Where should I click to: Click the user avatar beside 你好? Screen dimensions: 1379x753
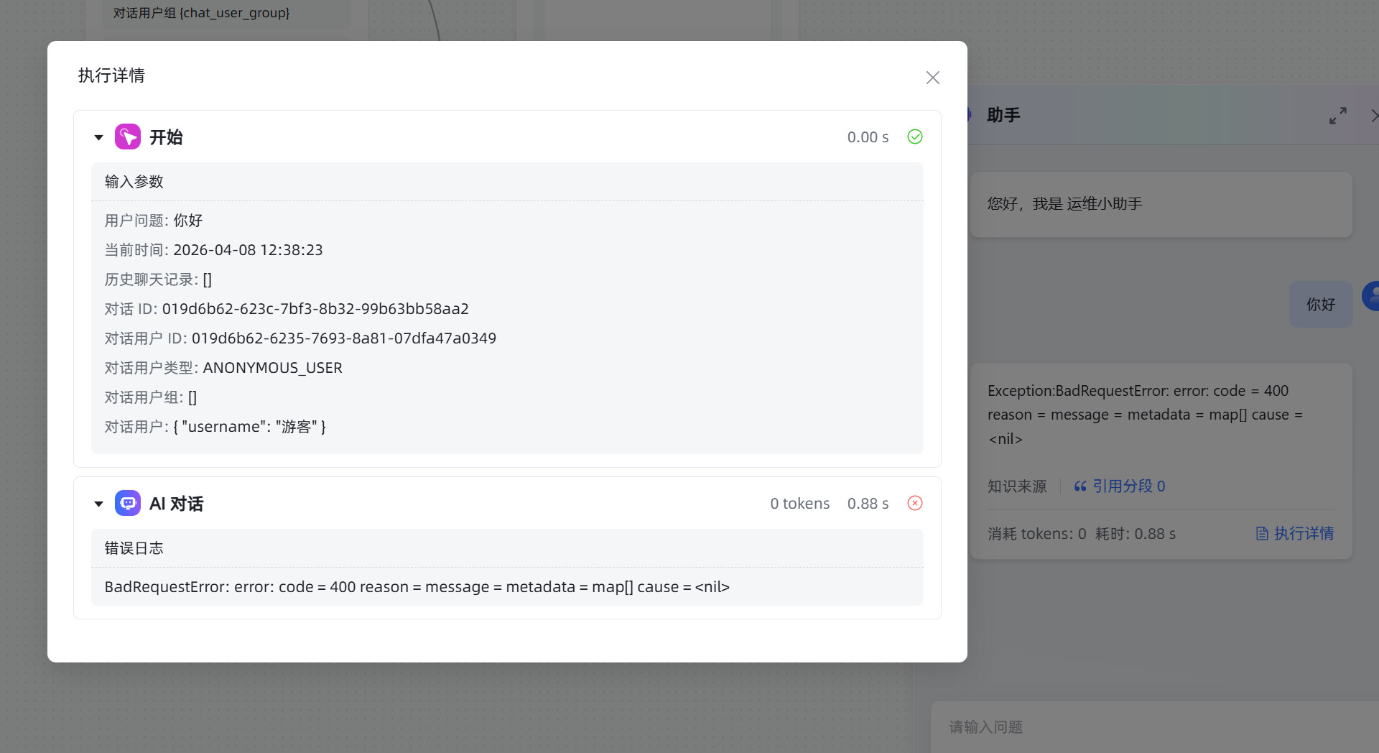(x=1372, y=296)
